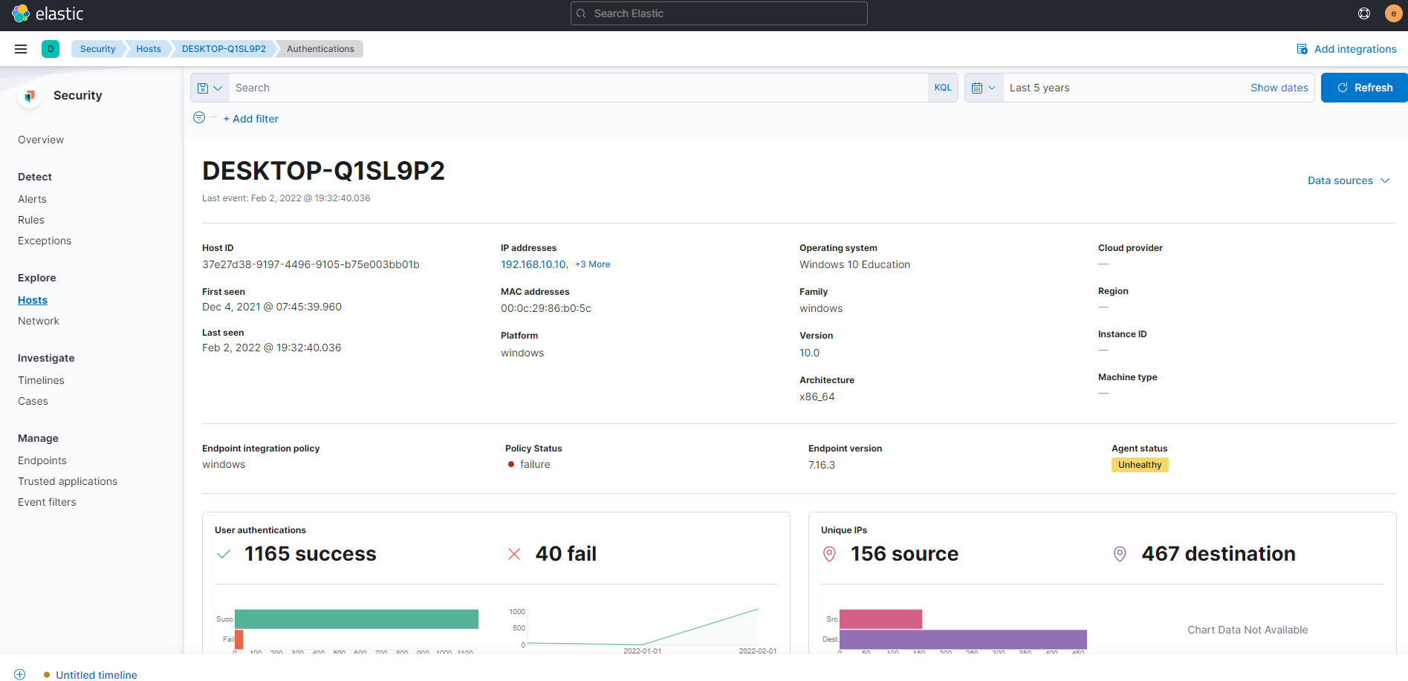Open the calendar quick date menu
This screenshot has height=681, width=1408.
point(983,88)
